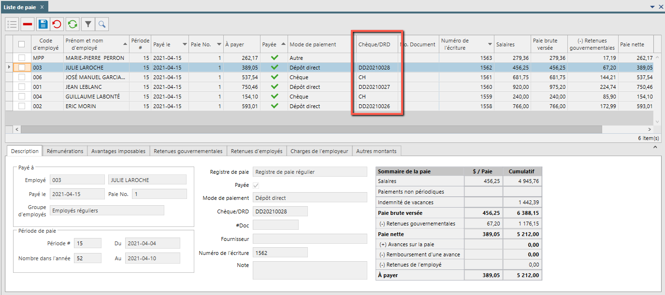Screen dimensions: 665x295
Task: Save changes with the blue diskette icon
Action: point(43,24)
